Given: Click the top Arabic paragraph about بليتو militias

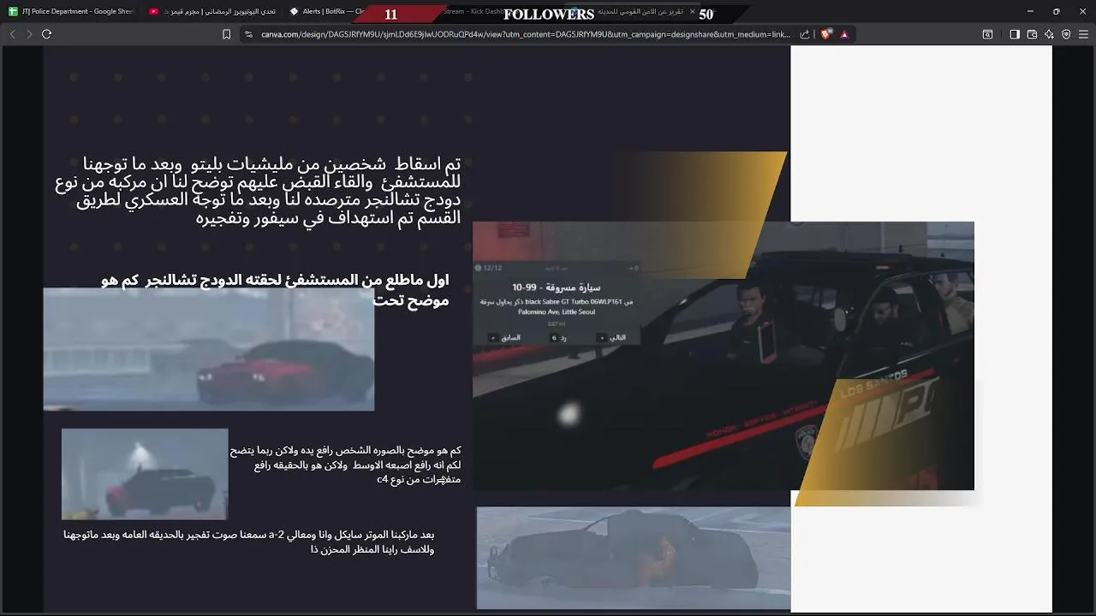Looking at the screenshot, I should click(258, 191).
